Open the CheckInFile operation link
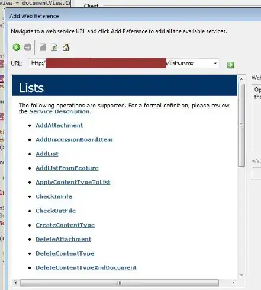 (x=54, y=196)
